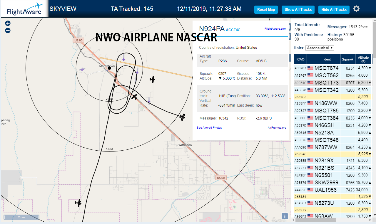
Task: Open the FlightAware.com link in aircraft panel
Action: pos(275,29)
